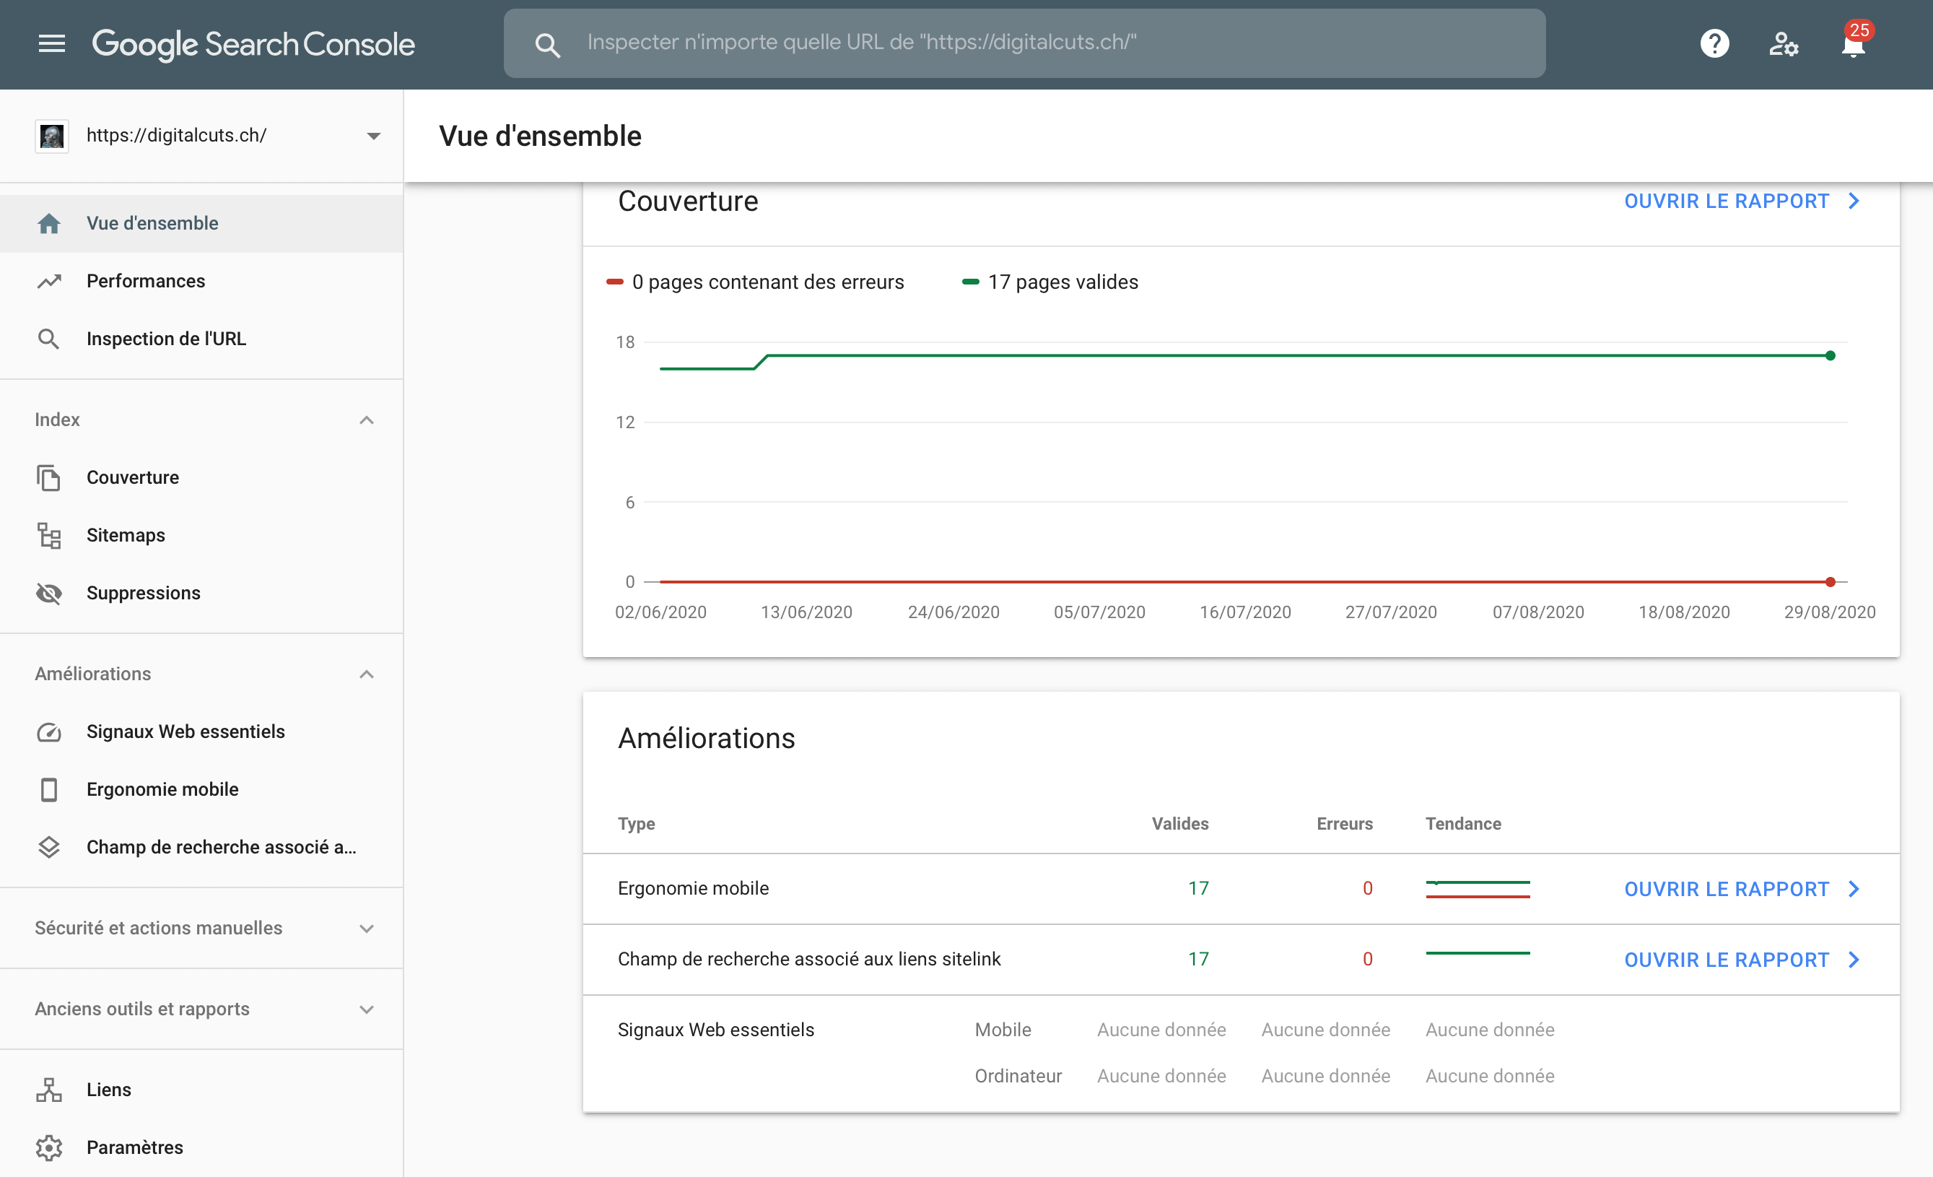Screen dimensions: 1933x1177
Task: Select Sitemaps in the sidebar
Action: coord(201,535)
